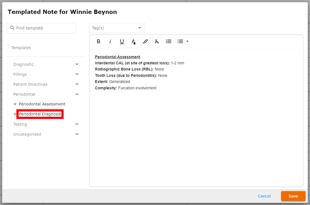Click the Tooth Loss (due to Periodontitis) line

131,75
